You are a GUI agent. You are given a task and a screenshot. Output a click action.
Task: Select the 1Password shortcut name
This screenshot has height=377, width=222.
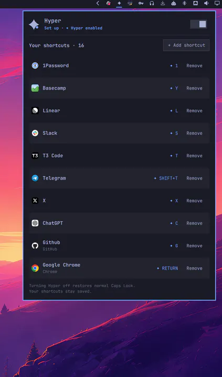(x=56, y=65)
